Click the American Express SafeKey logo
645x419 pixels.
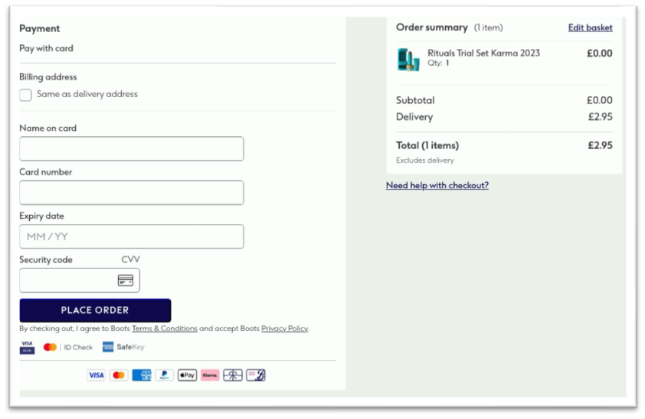124,347
